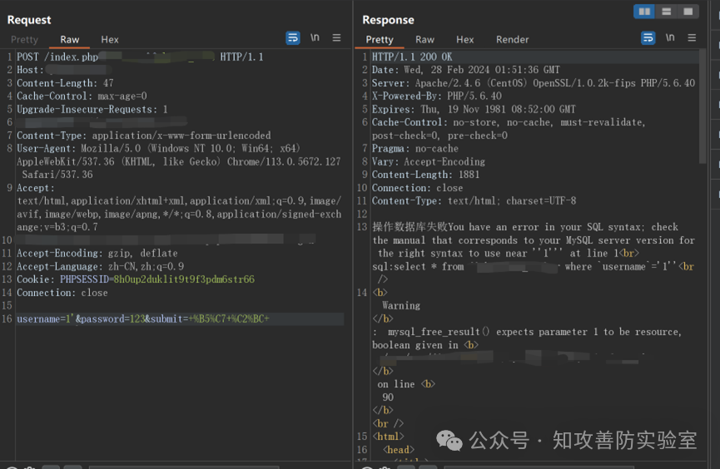Screen dimensions: 720x469
Task: Click the sql:select * from line
Action: (532, 267)
